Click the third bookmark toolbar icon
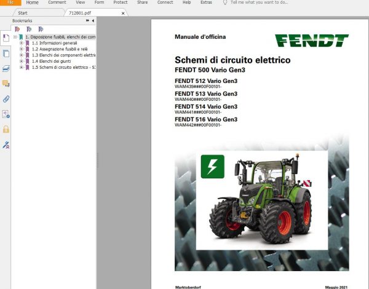This screenshot has height=289, width=369. click(41, 29)
